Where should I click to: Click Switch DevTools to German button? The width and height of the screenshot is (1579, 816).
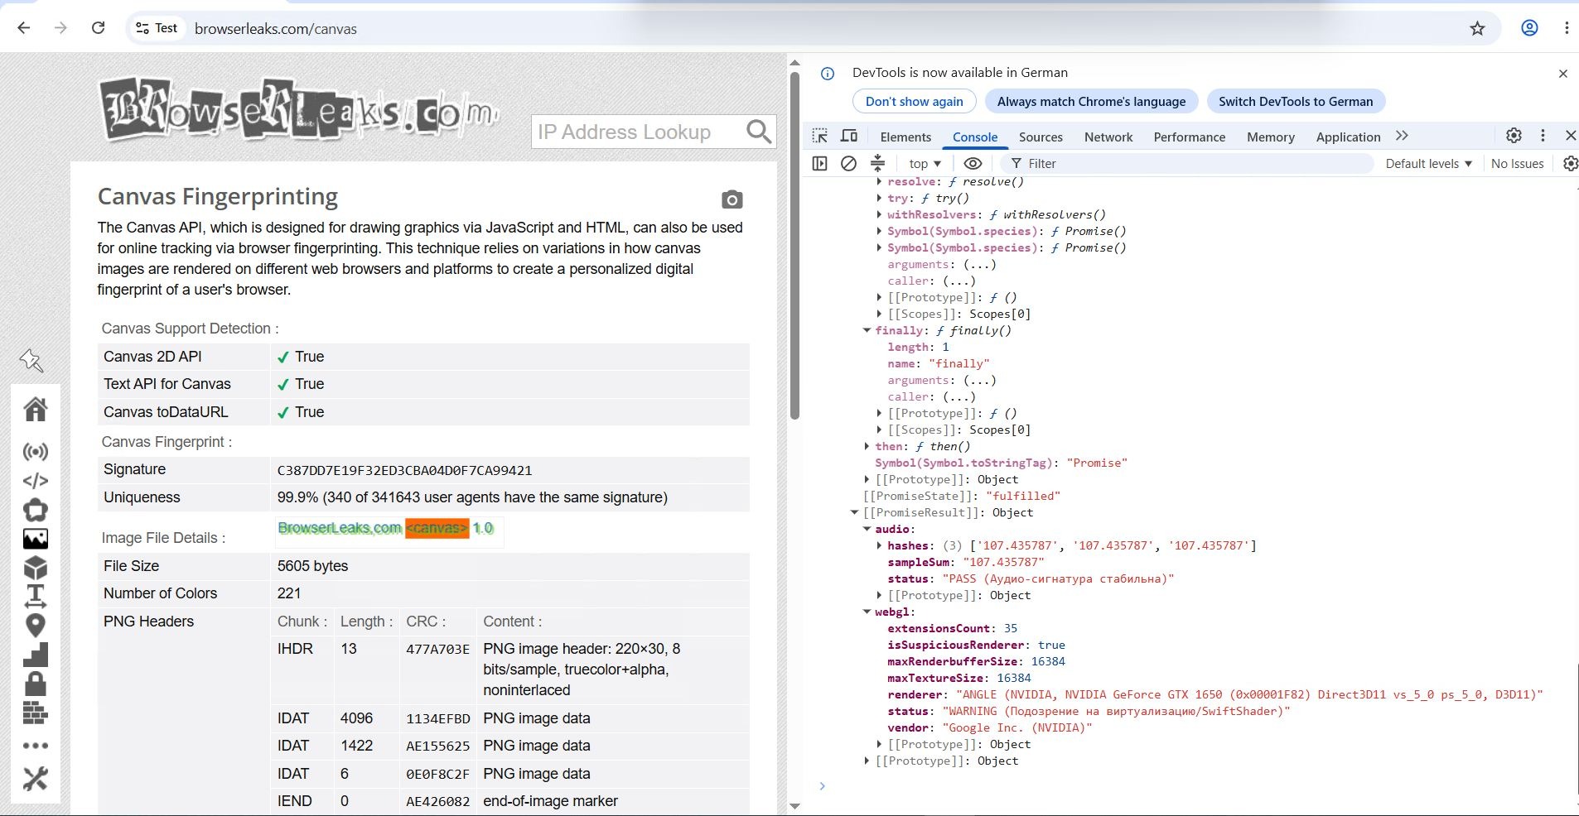1296,101
